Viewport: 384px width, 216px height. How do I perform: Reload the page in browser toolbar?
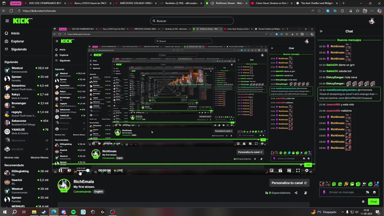[11, 10]
